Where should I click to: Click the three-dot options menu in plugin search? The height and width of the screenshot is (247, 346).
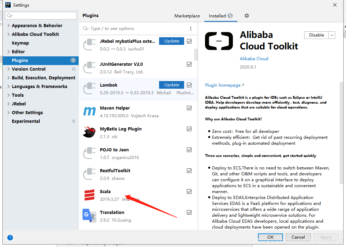(191, 29)
